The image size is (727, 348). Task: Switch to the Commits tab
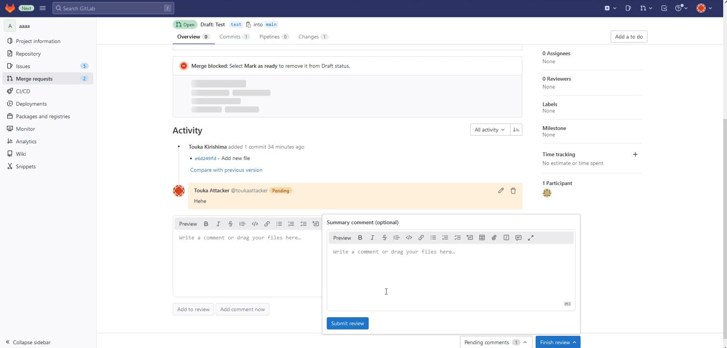pyautogui.click(x=234, y=37)
